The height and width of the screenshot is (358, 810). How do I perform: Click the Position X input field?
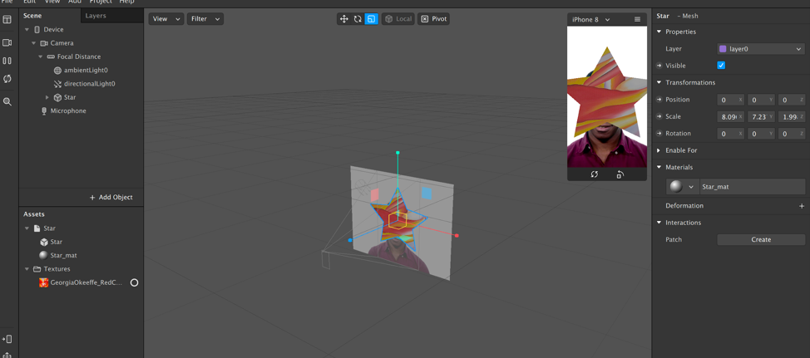point(730,100)
